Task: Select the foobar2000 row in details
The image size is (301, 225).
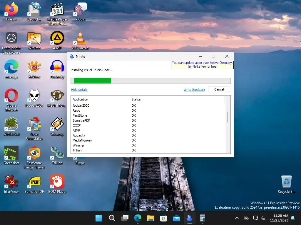Action: pyautogui.click(x=148, y=105)
